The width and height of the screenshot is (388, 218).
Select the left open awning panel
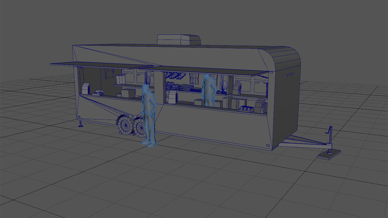pyautogui.click(x=102, y=65)
